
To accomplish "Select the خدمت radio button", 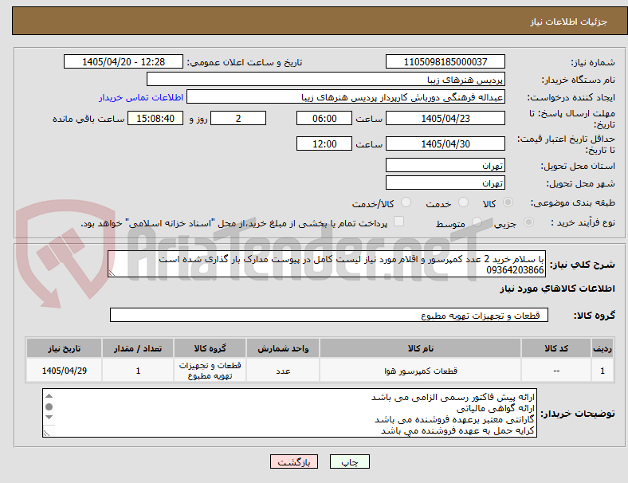I will [x=463, y=202].
